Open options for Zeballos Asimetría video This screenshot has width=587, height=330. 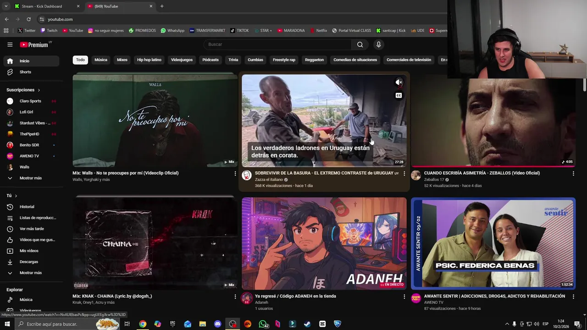pos(573,174)
